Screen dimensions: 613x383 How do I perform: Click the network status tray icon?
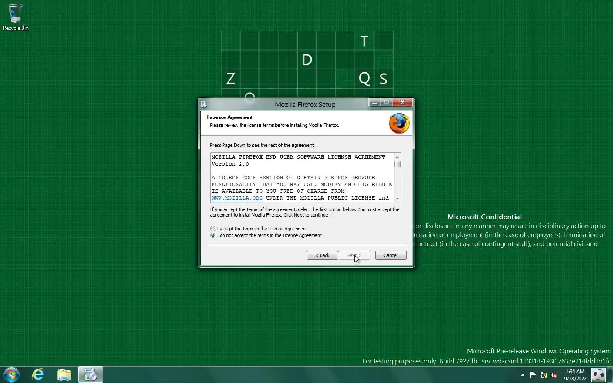pyautogui.click(x=544, y=375)
